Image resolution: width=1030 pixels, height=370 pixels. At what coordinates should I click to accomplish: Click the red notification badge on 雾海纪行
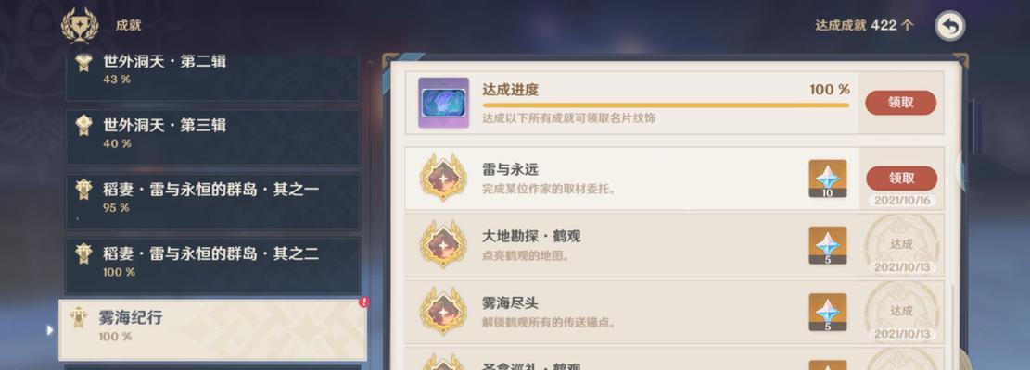click(x=364, y=302)
